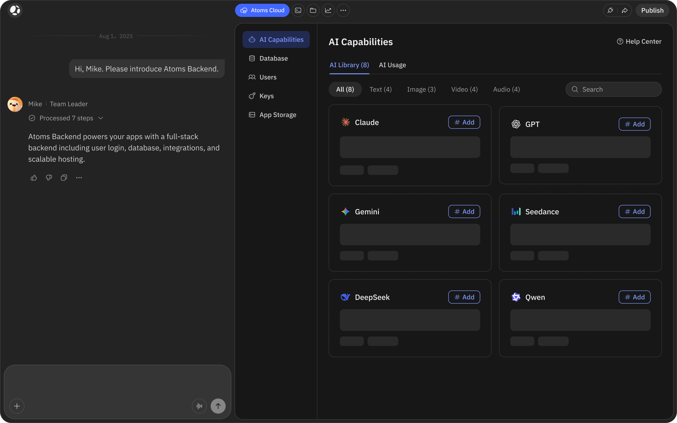The image size is (677, 423).
Task: Open Users in the sidebar
Action: pyautogui.click(x=276, y=77)
